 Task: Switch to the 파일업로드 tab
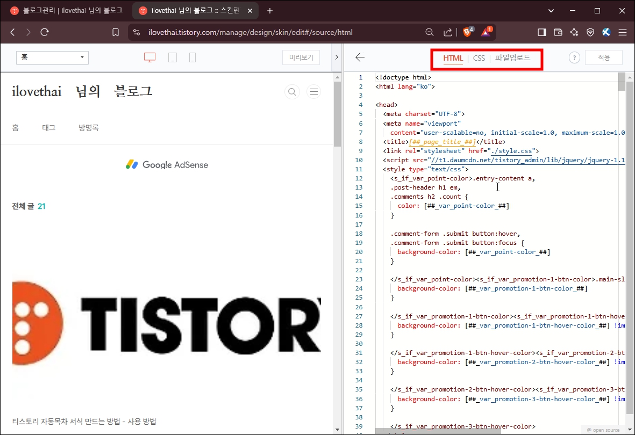tap(513, 58)
